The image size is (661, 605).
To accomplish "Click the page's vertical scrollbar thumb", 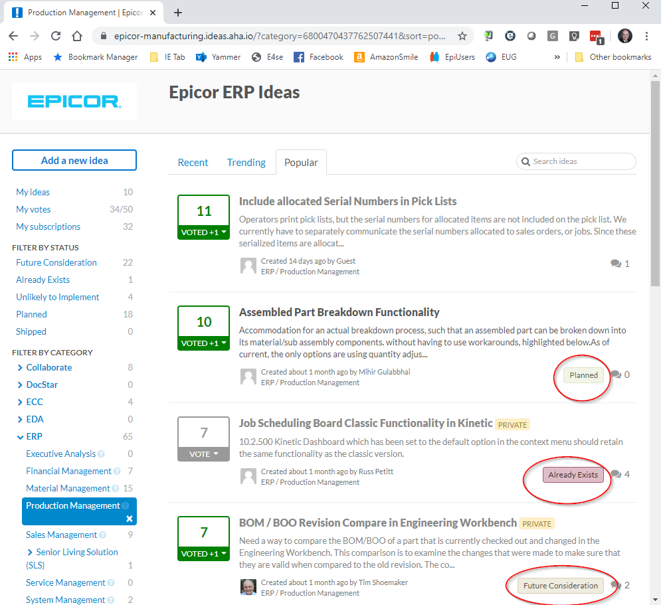I will tap(654, 183).
